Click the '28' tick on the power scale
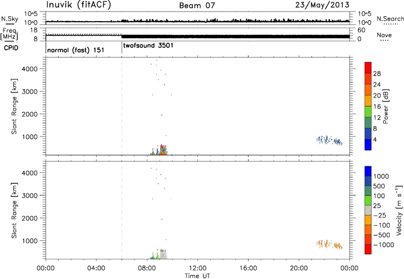The image size is (404, 279). (x=377, y=74)
